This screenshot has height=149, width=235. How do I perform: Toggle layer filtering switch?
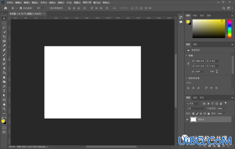(x=225, y=103)
